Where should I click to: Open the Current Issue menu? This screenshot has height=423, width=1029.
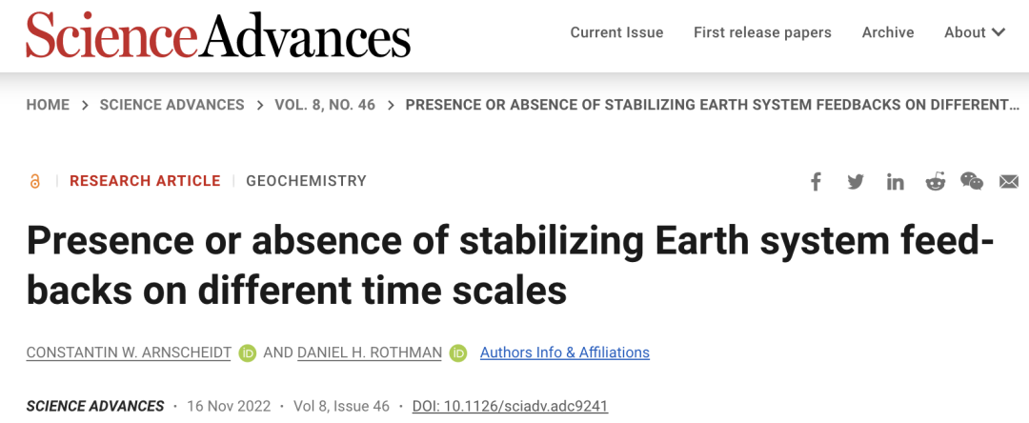coord(616,32)
